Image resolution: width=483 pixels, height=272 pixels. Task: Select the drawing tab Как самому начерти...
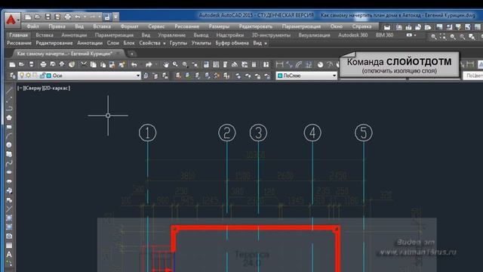point(65,54)
